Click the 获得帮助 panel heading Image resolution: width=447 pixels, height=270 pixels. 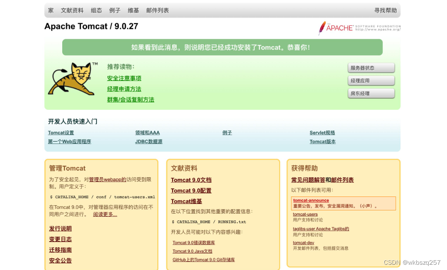pyautogui.click(x=305, y=168)
